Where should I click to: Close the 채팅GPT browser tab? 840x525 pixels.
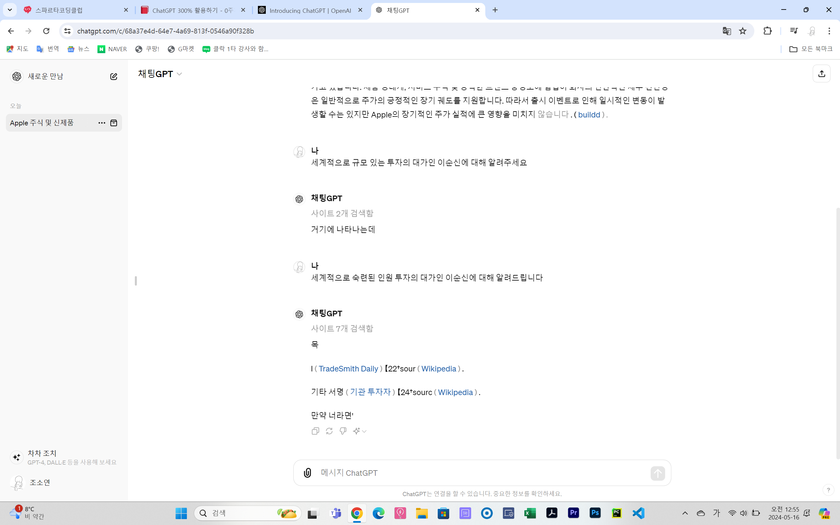pyautogui.click(x=477, y=10)
